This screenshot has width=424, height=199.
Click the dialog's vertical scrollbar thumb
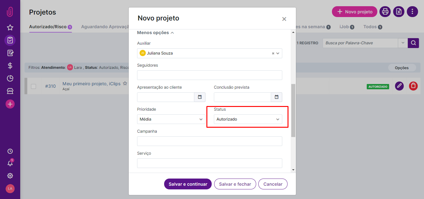click(293, 110)
